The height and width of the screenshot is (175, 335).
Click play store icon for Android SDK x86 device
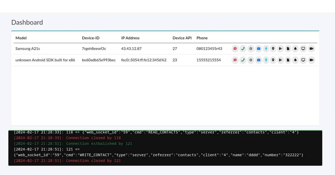(x=280, y=60)
